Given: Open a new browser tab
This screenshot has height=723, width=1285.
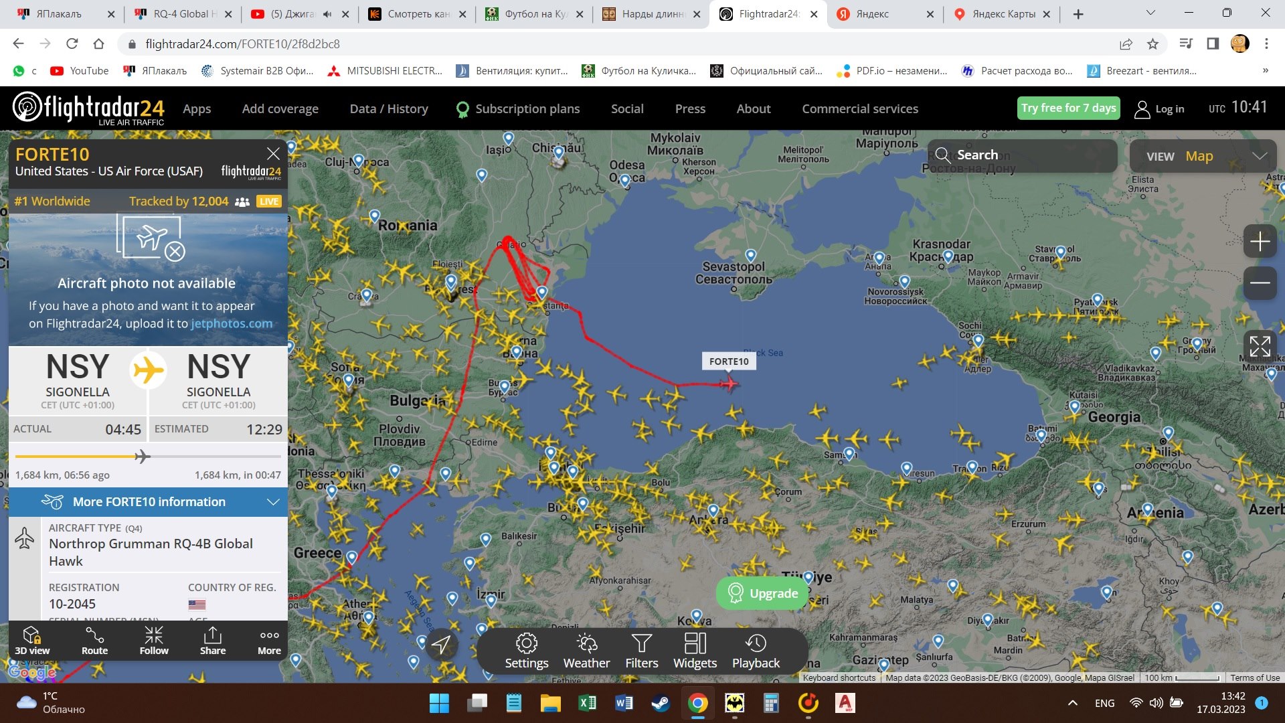Looking at the screenshot, I should pyautogui.click(x=1078, y=14).
